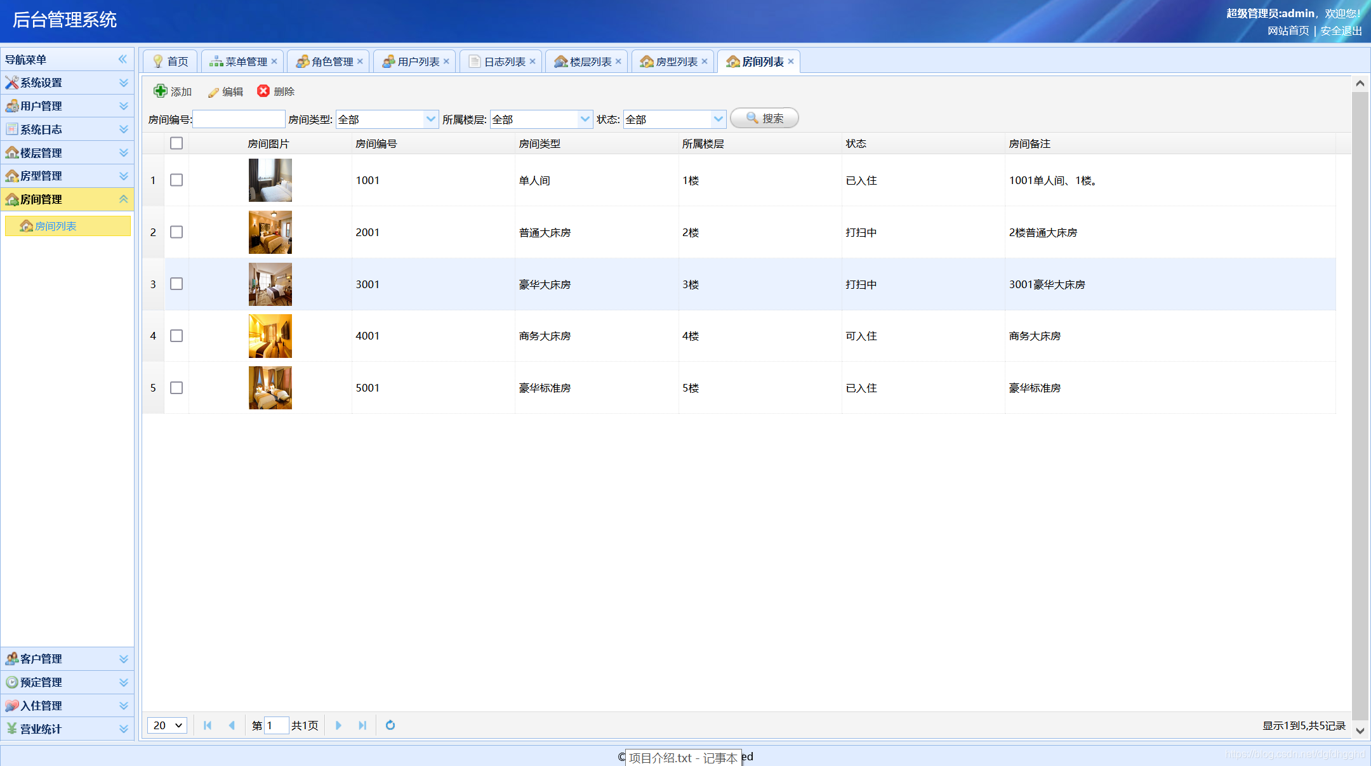The image size is (1371, 766).
Task: Open the 网站首页 link
Action: (1288, 30)
